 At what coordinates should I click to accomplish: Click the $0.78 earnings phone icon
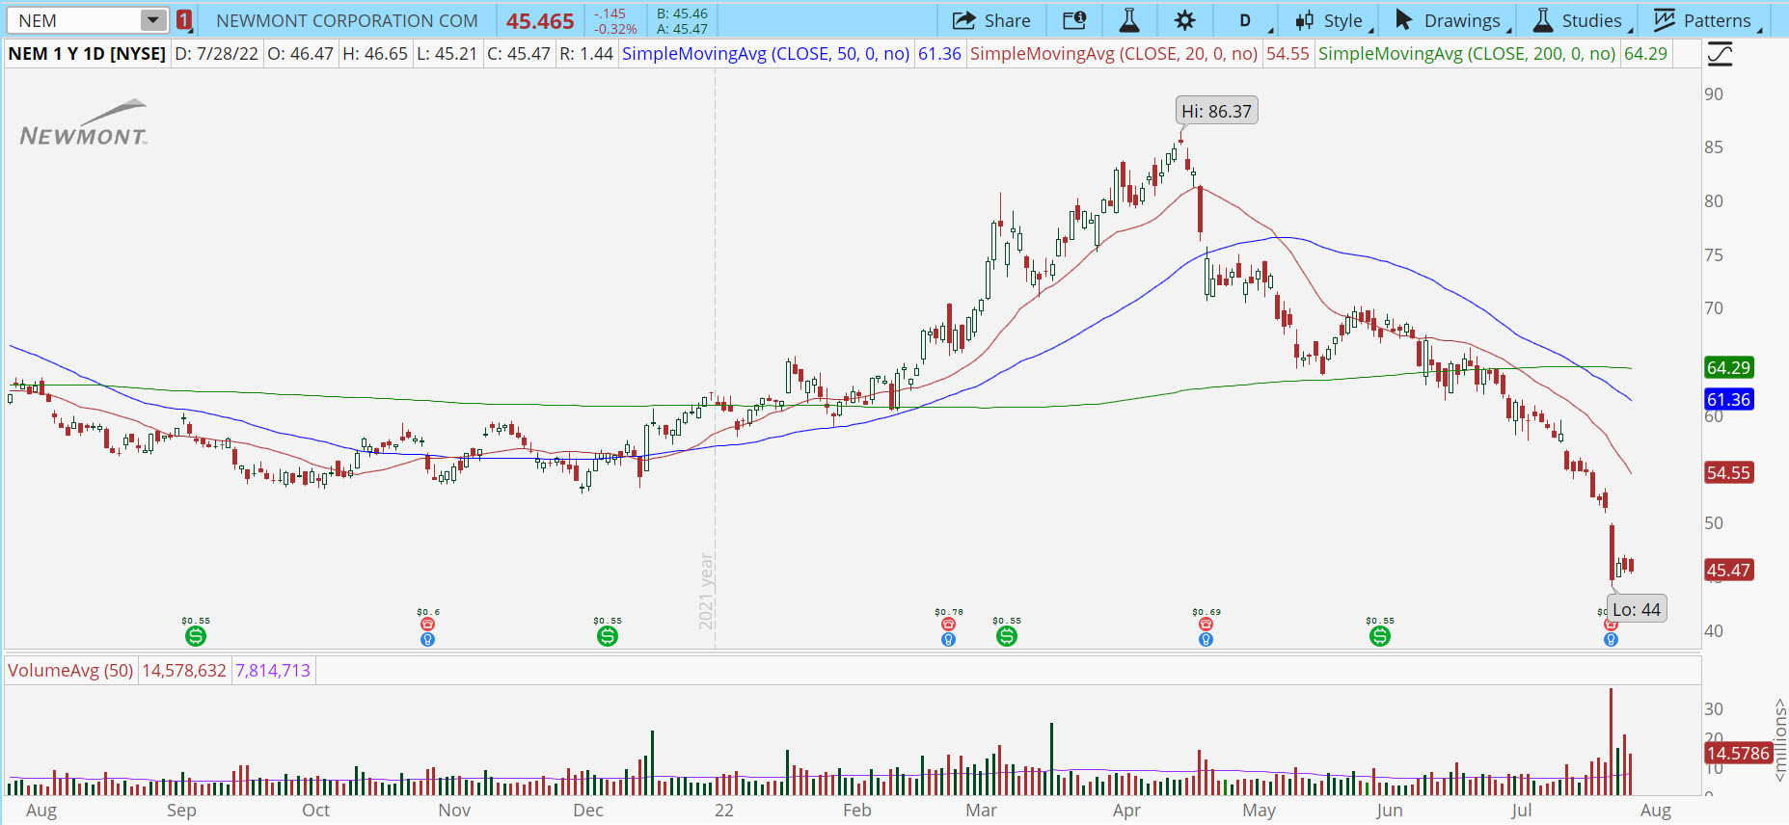[948, 625]
